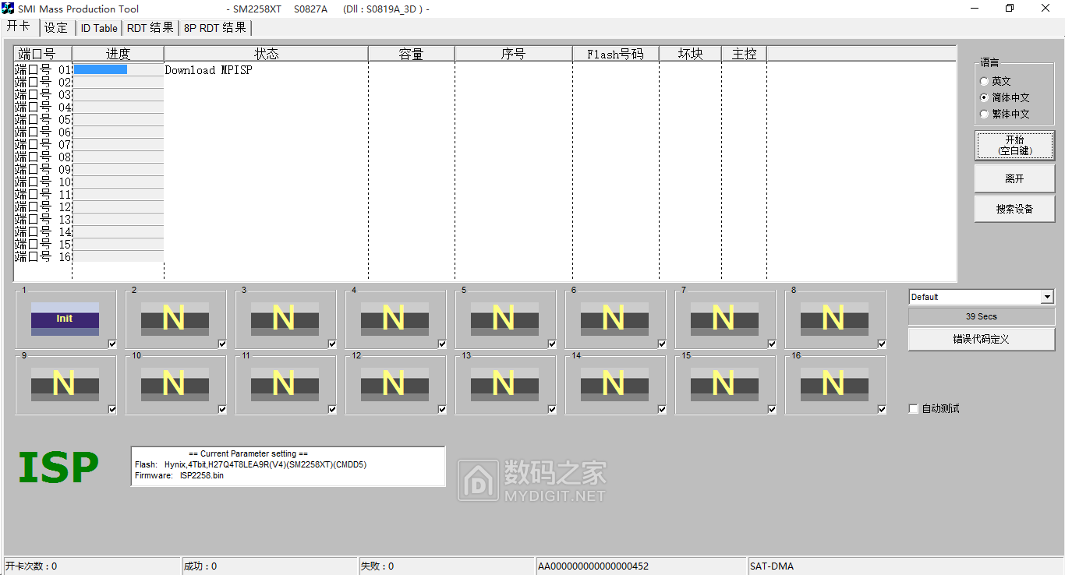Open the Default profile dropdown
The height and width of the screenshot is (575, 1065).
(x=1047, y=297)
